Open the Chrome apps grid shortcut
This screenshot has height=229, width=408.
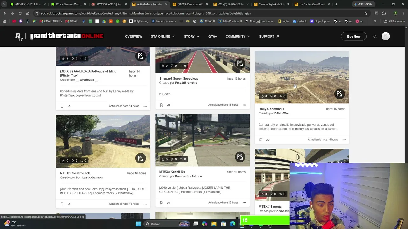4,21
